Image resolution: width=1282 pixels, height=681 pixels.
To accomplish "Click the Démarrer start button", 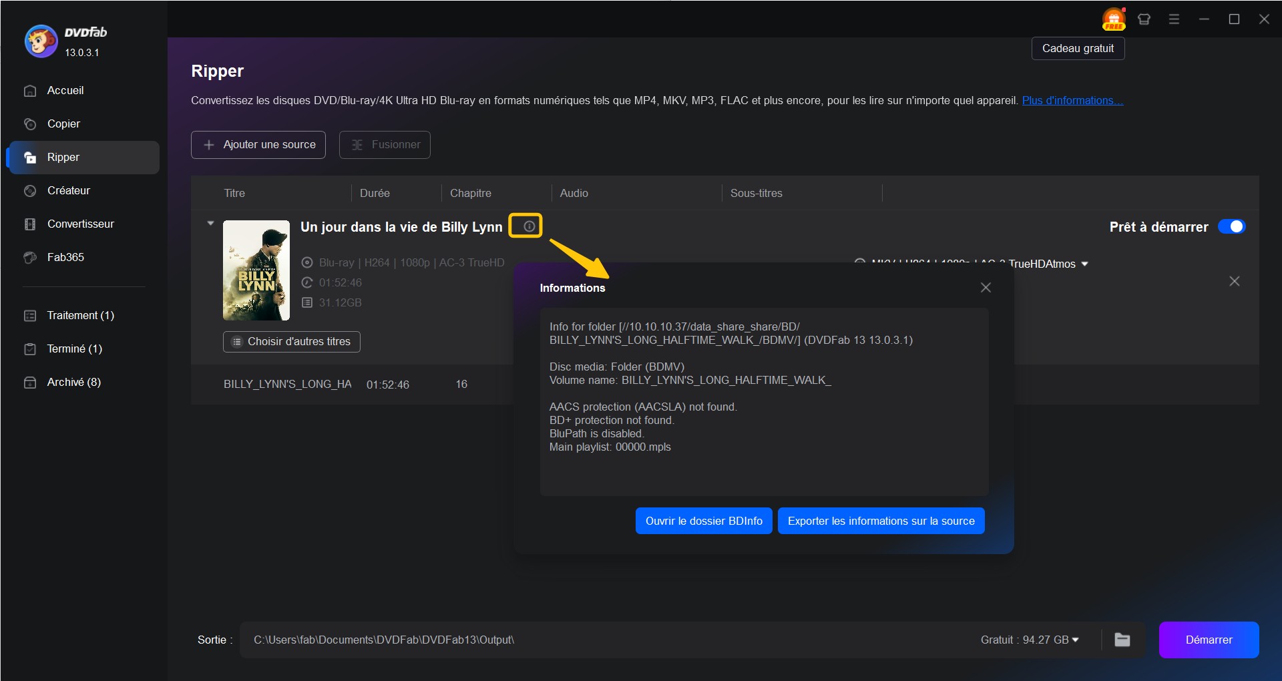I will [1209, 640].
